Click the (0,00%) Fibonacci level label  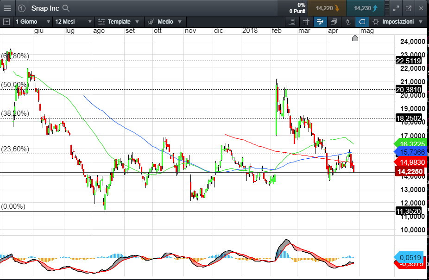[13, 206]
